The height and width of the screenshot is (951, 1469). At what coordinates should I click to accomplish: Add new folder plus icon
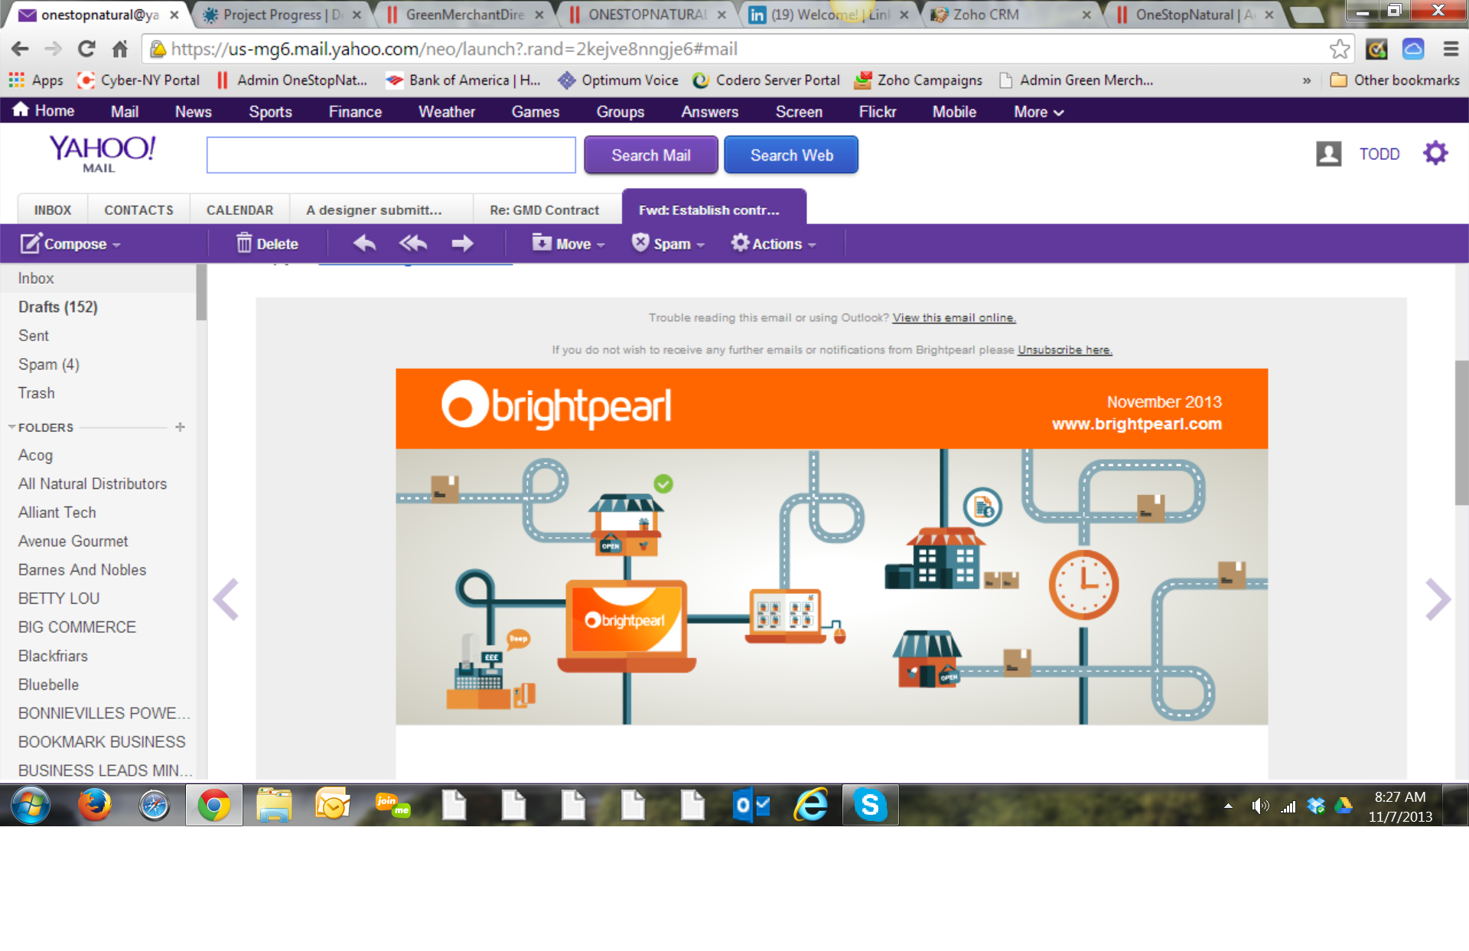[180, 427]
